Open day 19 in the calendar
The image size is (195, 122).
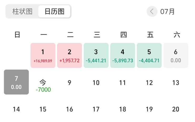click(x=149, y=109)
